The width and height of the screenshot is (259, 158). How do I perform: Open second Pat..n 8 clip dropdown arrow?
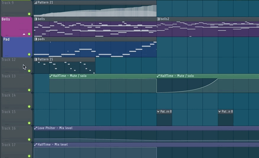pyautogui.click(x=219, y=111)
